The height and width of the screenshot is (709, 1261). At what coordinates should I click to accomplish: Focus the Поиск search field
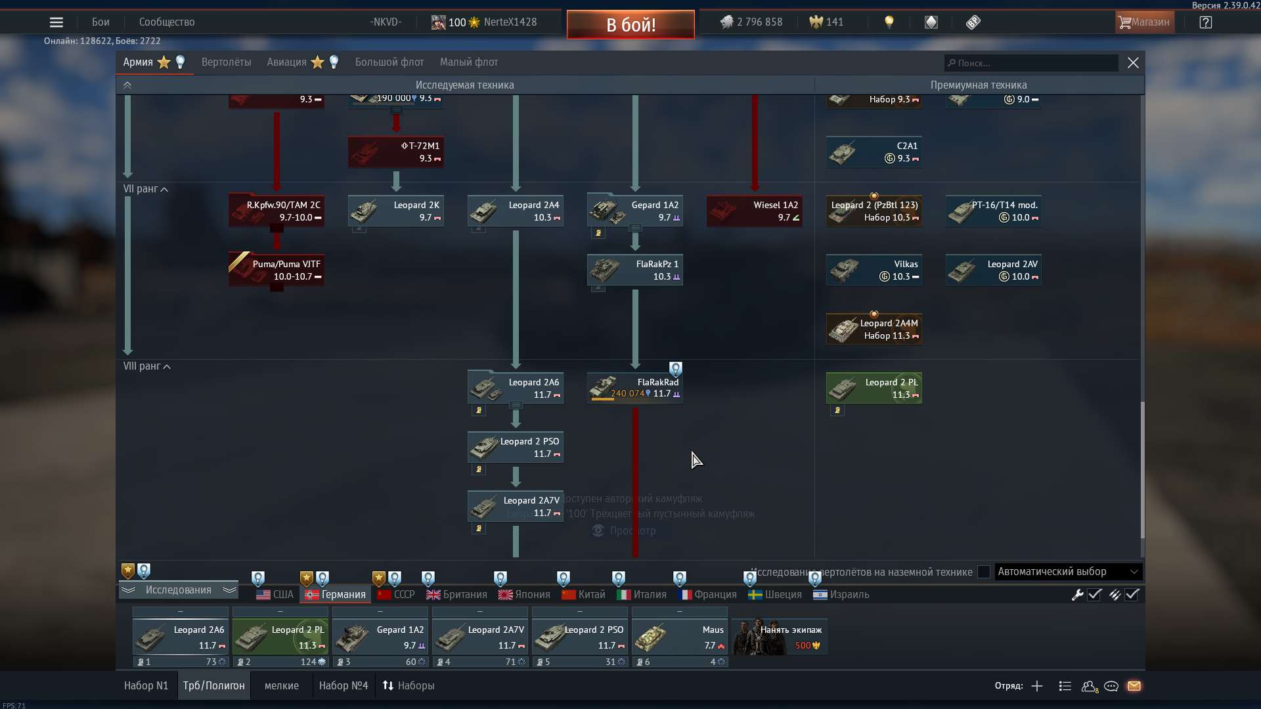tap(1031, 63)
